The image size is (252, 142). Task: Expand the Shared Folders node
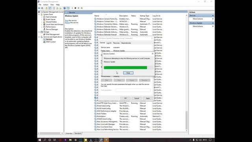(42, 22)
